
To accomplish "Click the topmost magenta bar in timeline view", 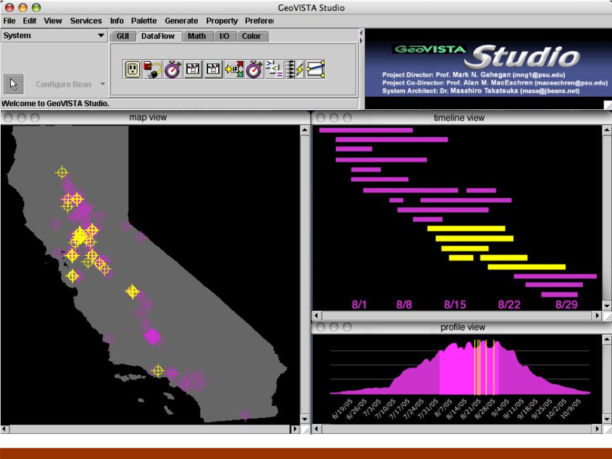I will (366, 130).
